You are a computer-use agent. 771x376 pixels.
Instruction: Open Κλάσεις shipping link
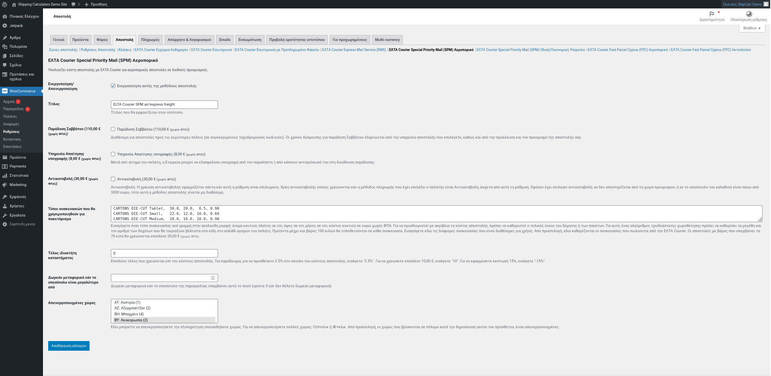pyautogui.click(x=125, y=50)
